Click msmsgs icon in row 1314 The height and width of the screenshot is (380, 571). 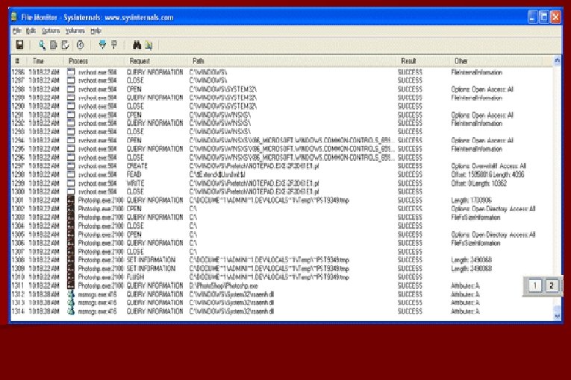click(x=71, y=311)
